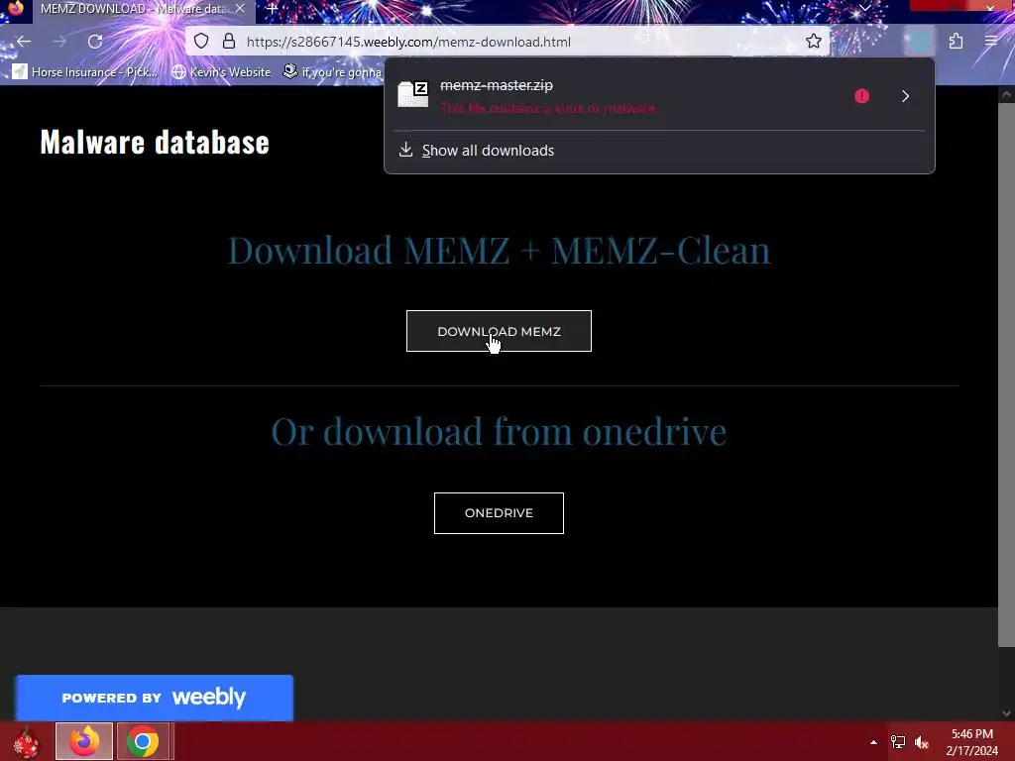Expand memz-master.zip download details arrow

pyautogui.click(x=905, y=96)
